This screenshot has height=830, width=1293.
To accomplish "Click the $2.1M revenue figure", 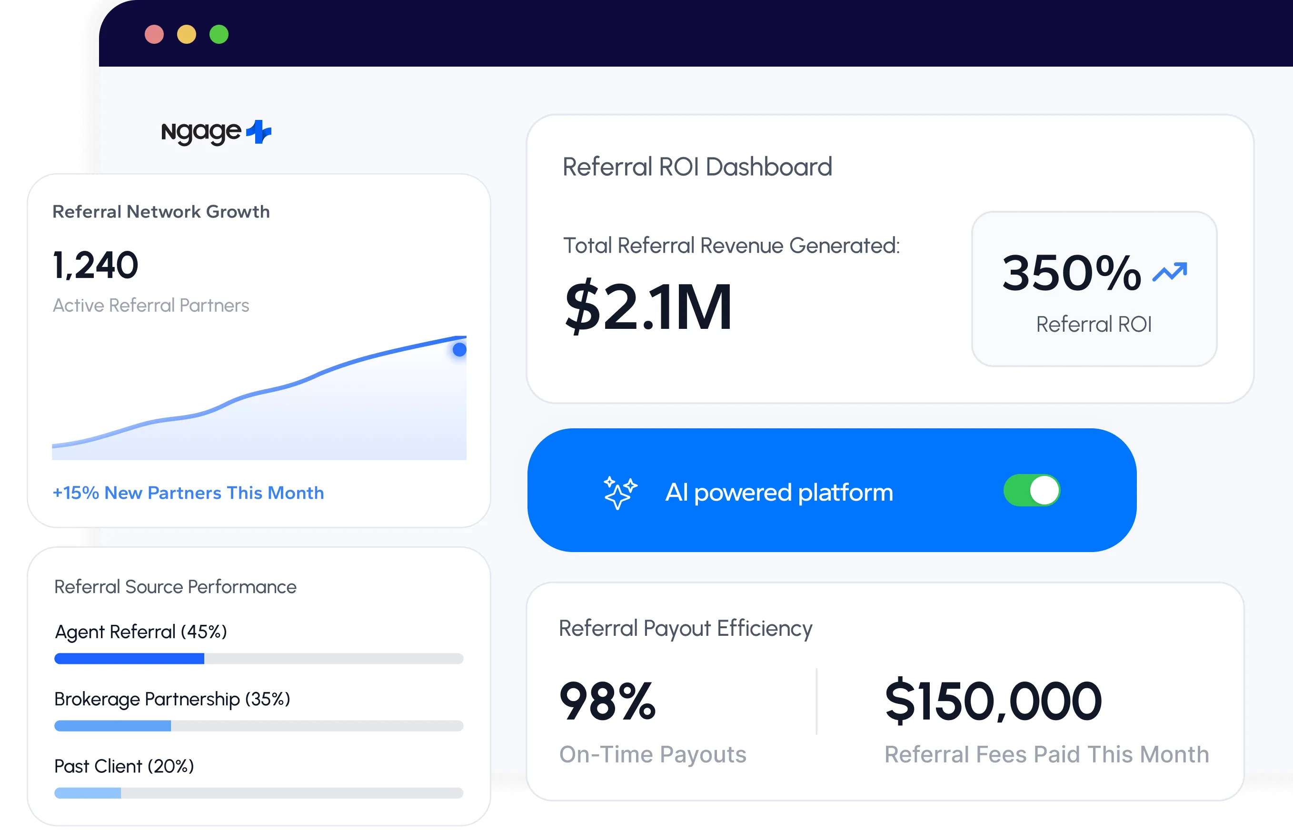I will tap(648, 307).
